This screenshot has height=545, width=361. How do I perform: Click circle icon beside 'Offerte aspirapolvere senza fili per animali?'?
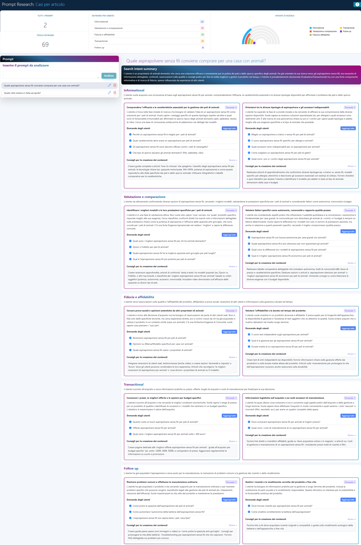click(x=130, y=428)
